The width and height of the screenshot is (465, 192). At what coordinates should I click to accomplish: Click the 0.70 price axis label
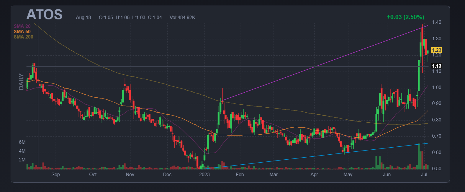[437, 136]
